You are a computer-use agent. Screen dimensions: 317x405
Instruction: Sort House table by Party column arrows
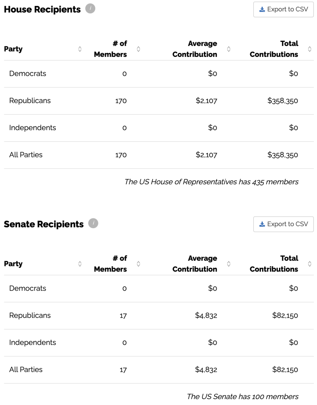coord(80,49)
